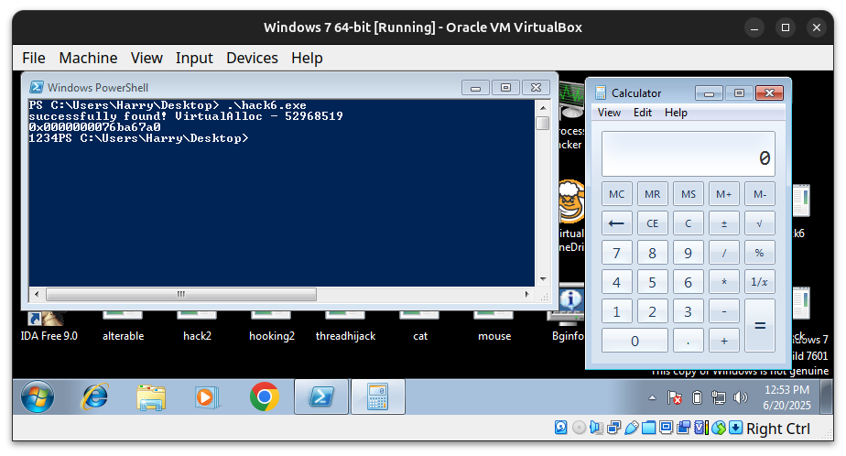Image resolution: width=846 pixels, height=456 pixels.
Task: Click Calculator C clear button
Action: coord(688,223)
